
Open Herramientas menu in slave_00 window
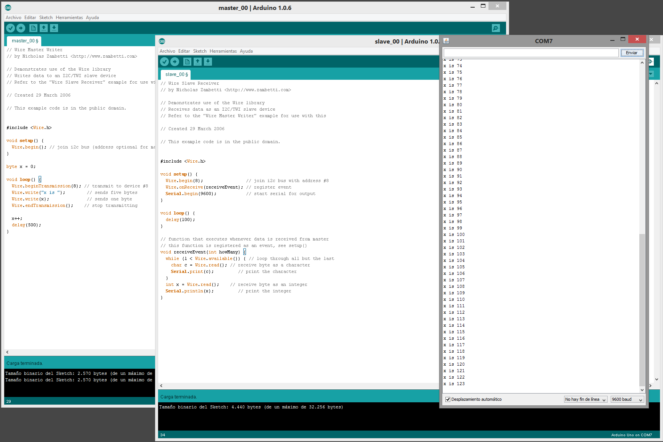coord(223,51)
